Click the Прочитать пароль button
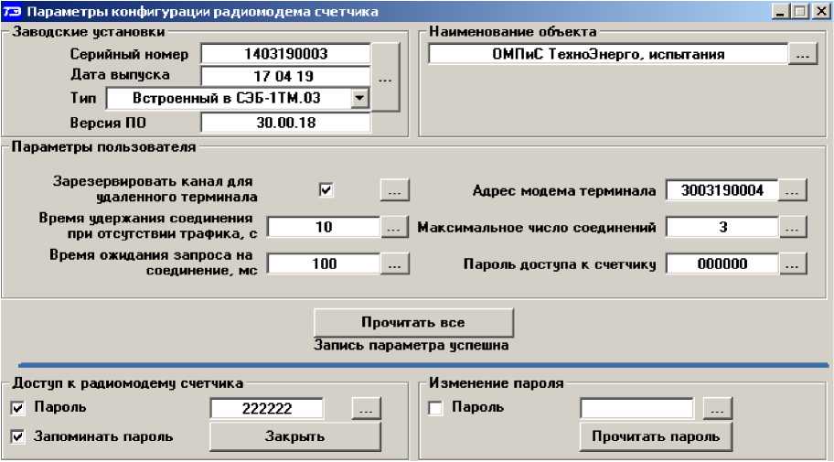The image size is (834, 462). tap(655, 436)
